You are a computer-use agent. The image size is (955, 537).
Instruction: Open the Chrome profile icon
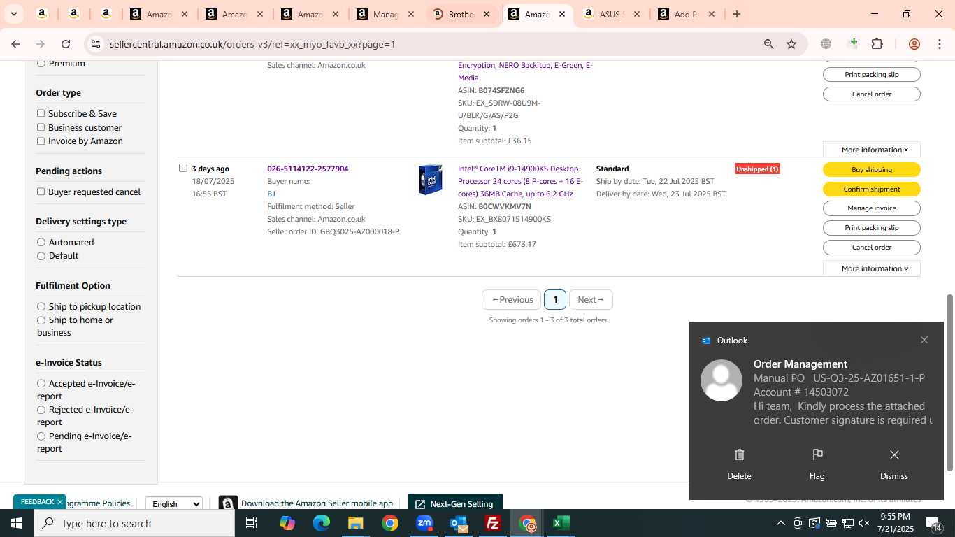point(914,44)
